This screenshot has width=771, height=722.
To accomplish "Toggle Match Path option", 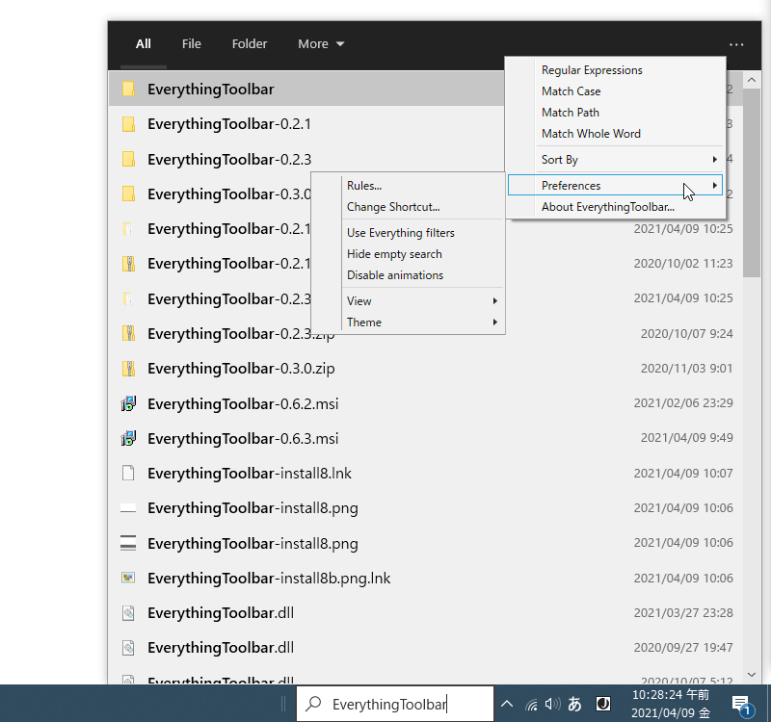I will (617, 113).
